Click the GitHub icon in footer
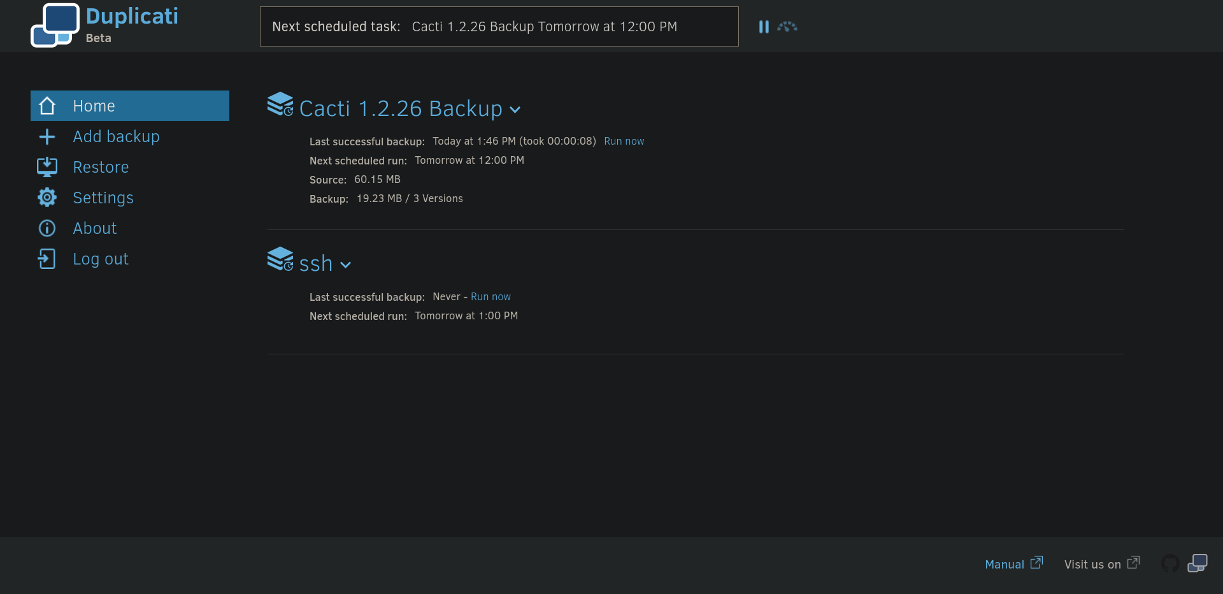 tap(1170, 563)
